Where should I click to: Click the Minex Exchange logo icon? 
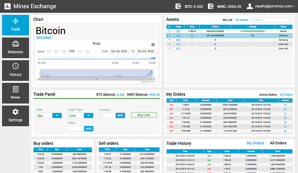tap(7, 6)
